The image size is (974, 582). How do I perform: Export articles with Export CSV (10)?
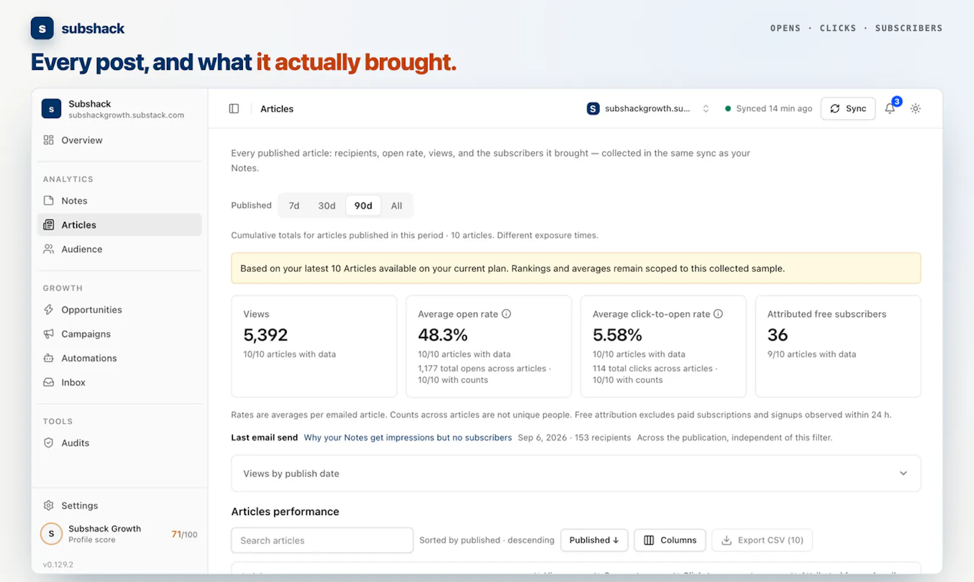[x=762, y=540]
